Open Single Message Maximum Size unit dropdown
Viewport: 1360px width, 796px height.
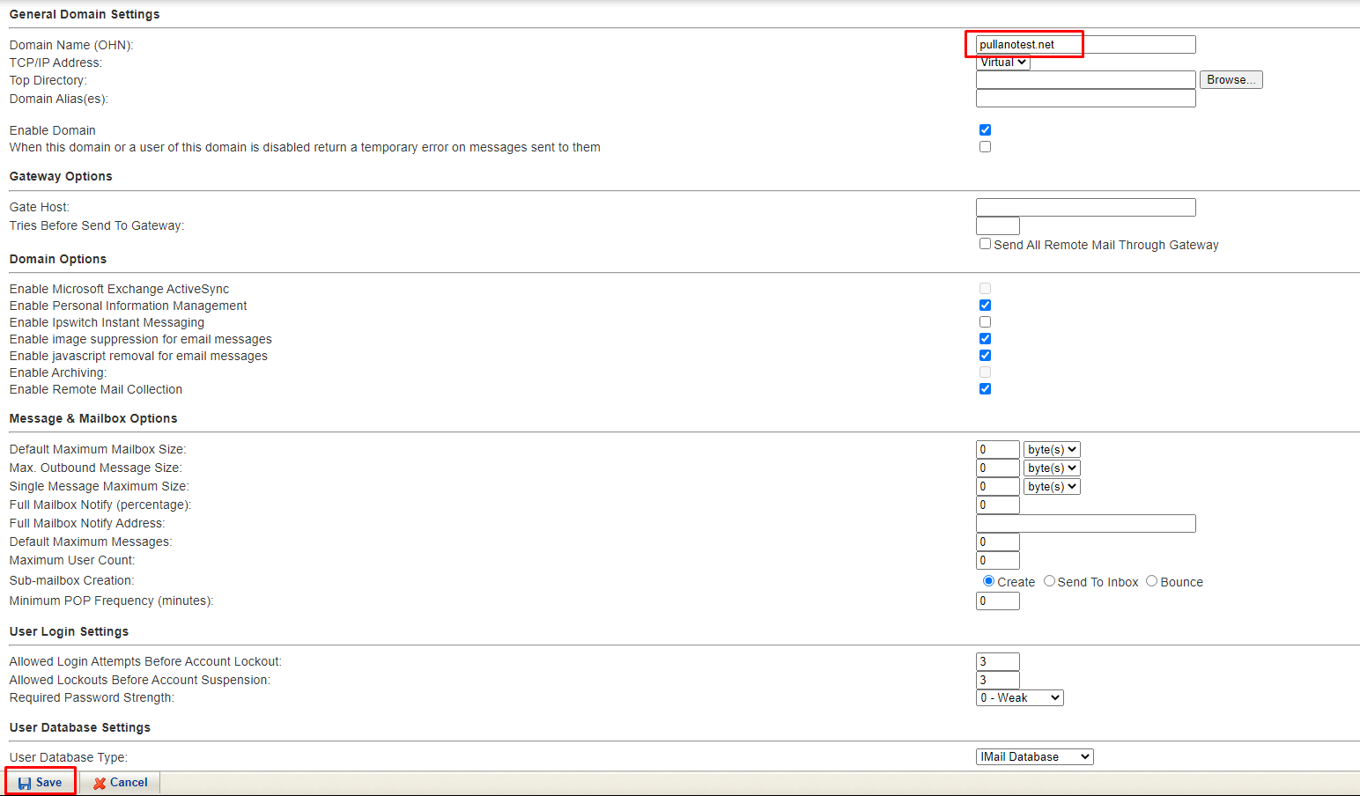coord(1052,487)
